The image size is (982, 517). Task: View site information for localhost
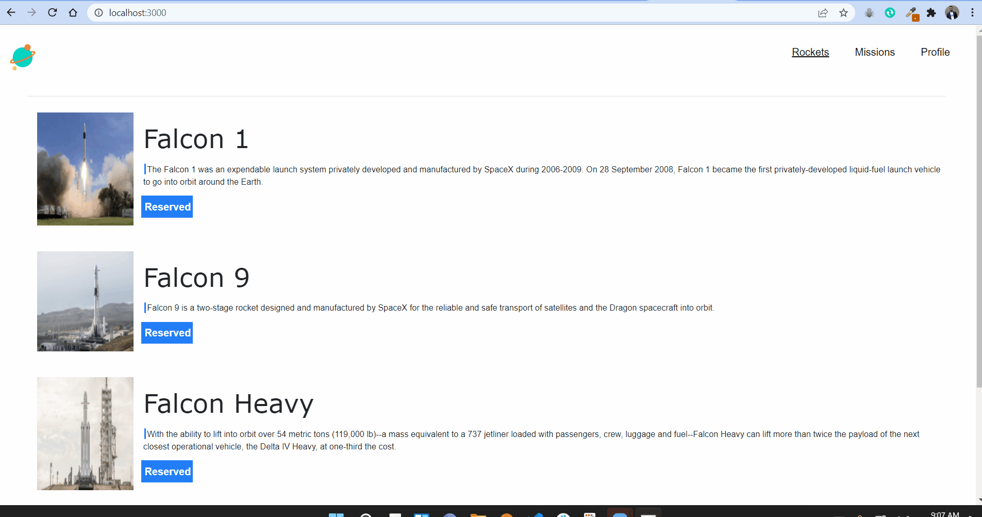[x=98, y=13]
